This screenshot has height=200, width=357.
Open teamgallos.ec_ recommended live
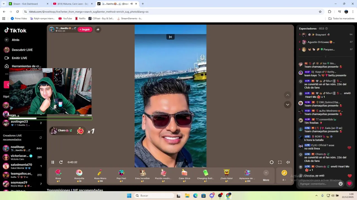pos(22,175)
